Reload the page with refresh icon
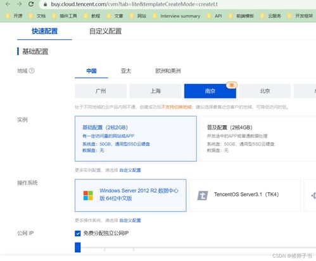The height and width of the screenshot is (261, 316). click(31, 4)
